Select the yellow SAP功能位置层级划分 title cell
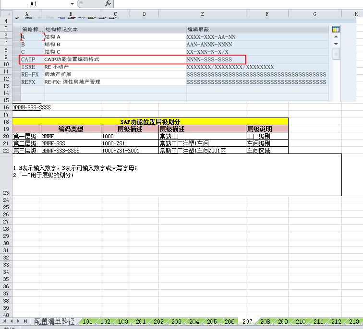 click(x=150, y=122)
